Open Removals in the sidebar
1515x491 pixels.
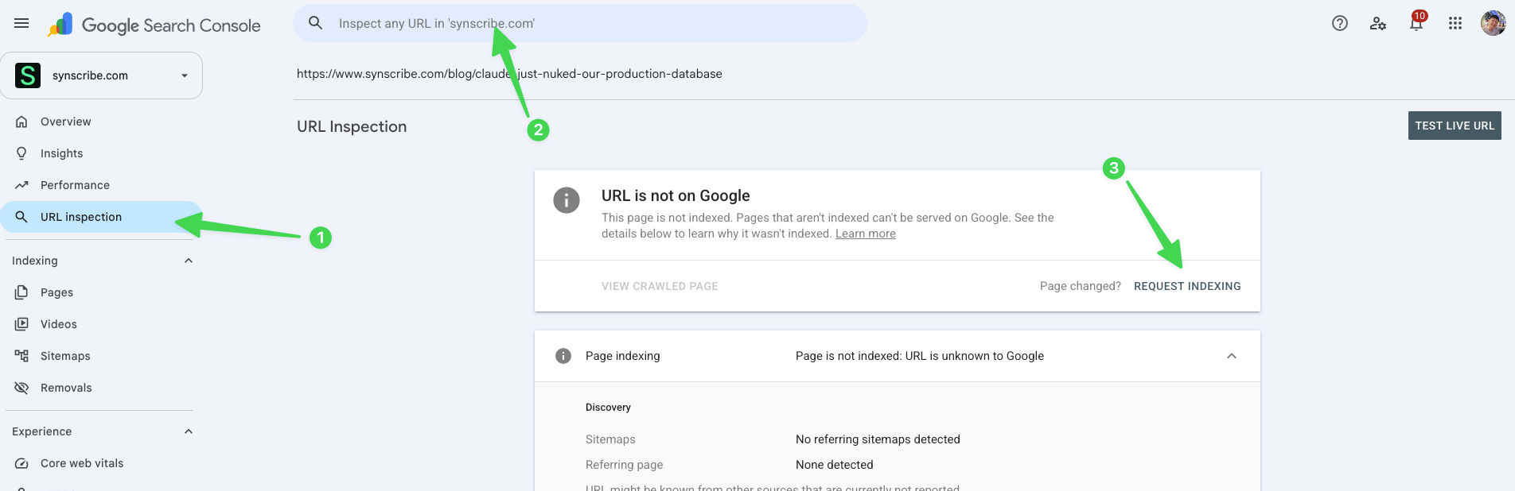(66, 388)
